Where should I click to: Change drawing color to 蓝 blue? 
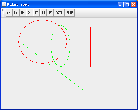point(50,13)
